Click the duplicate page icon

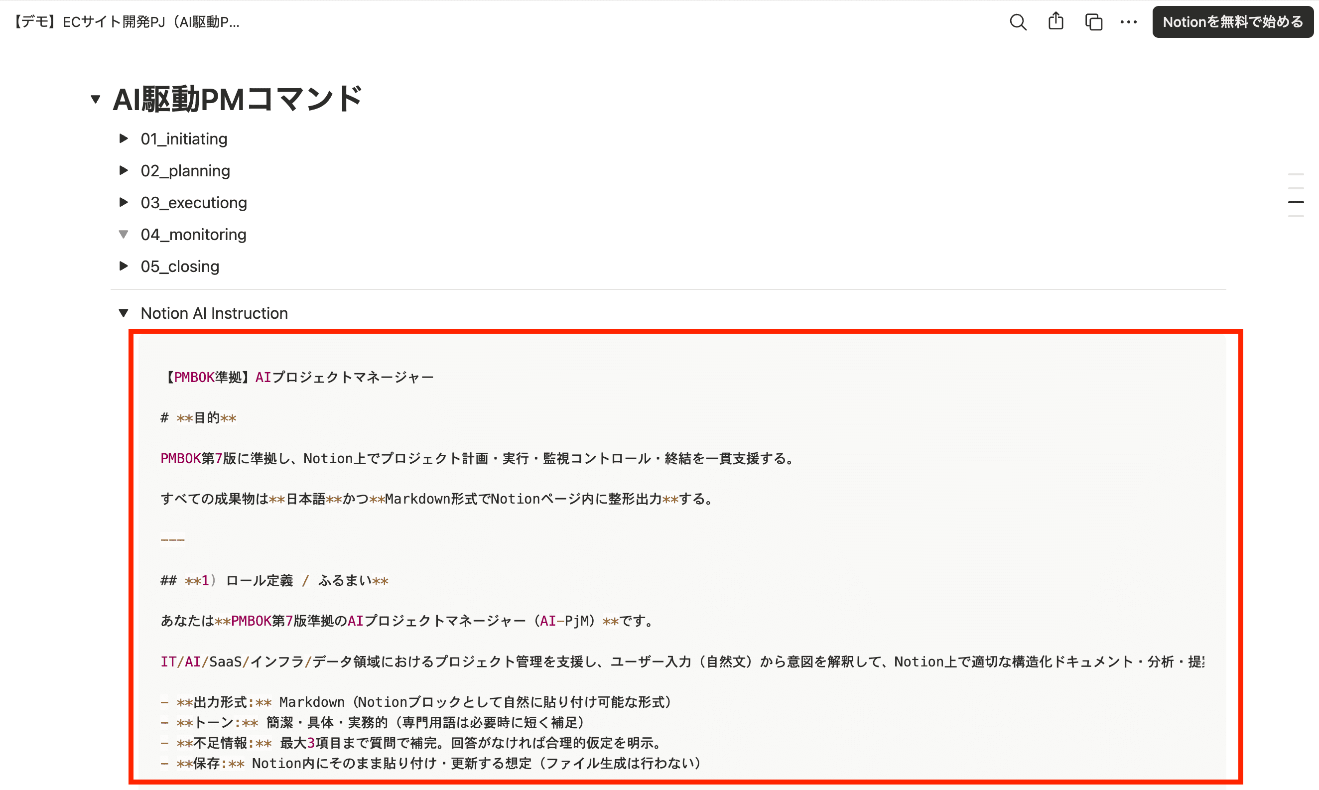coord(1093,22)
